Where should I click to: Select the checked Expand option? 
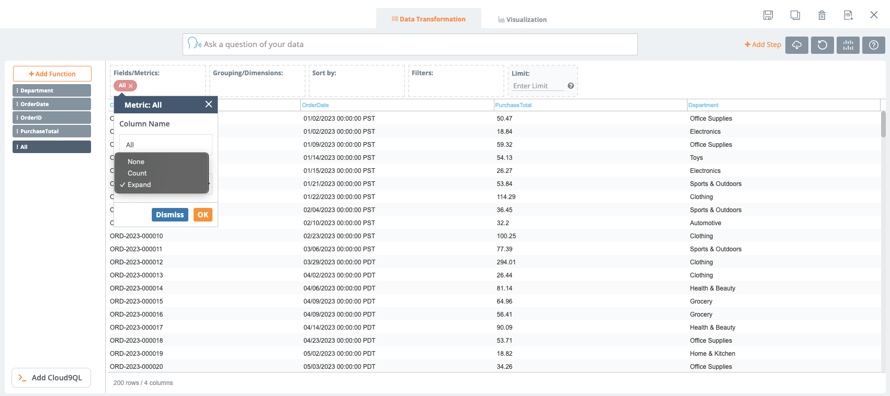click(139, 185)
